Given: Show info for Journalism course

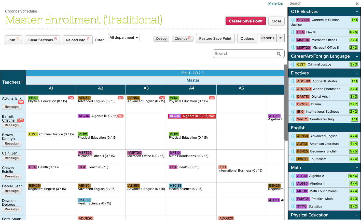Looking at the screenshot, I should (x=293, y=159).
